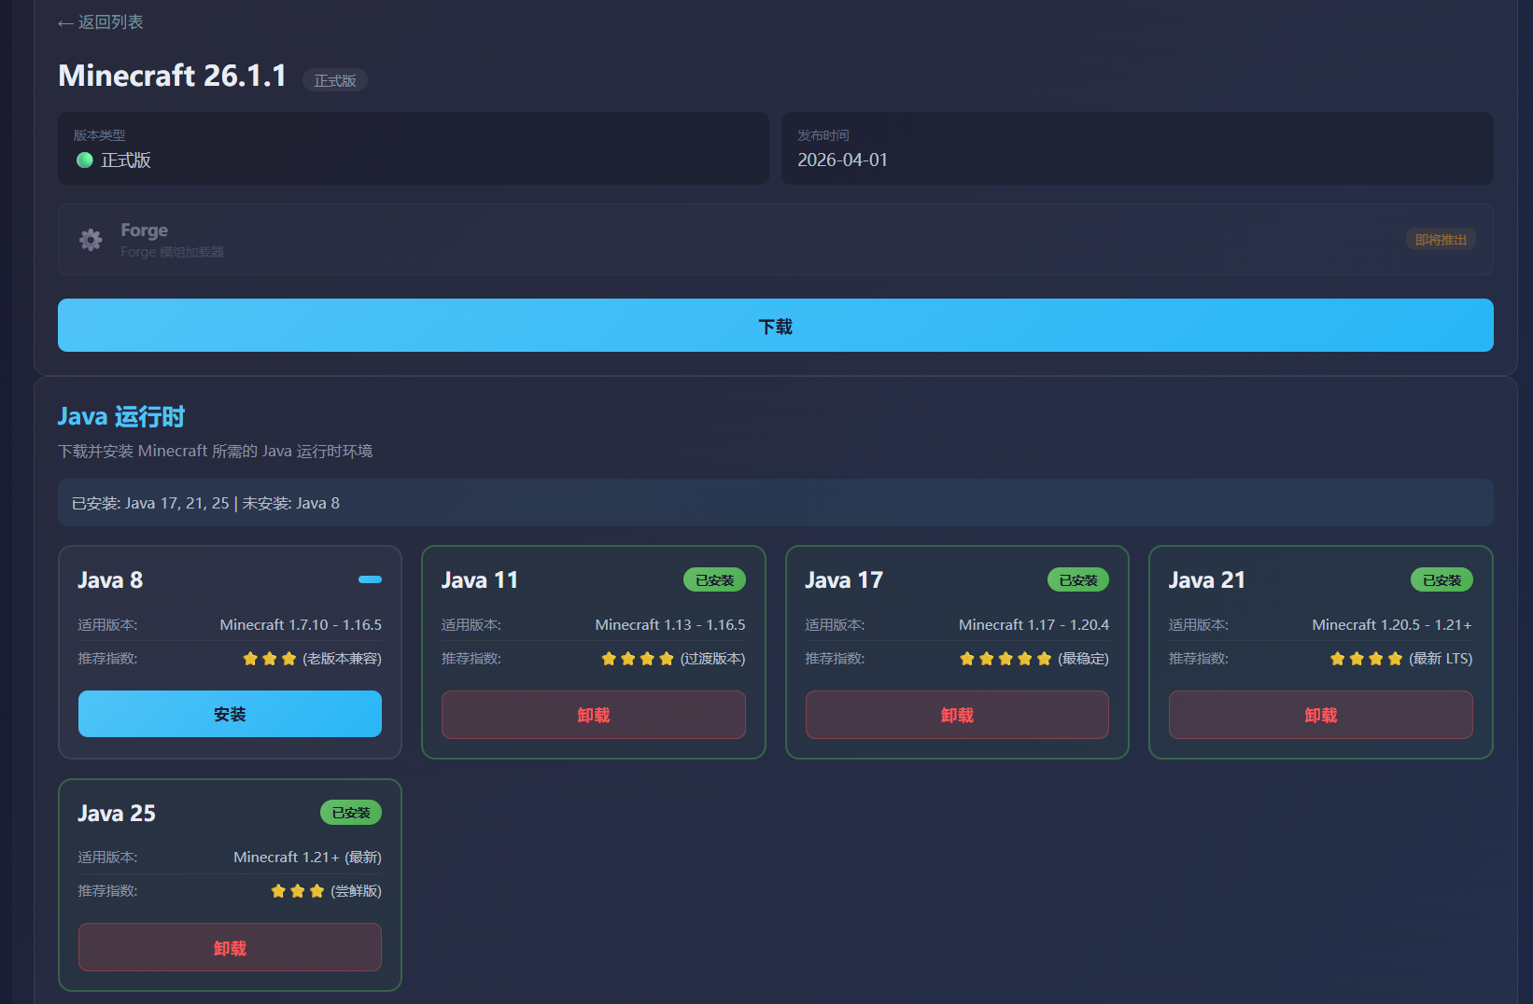Click the release date 2026-04-01
Screen dimensions: 1533x1004
(842, 160)
